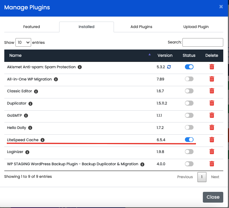The height and width of the screenshot is (208, 229).
Task: Click the Akismet Anti-spam: Spam Protection name
Action: pos(41,67)
